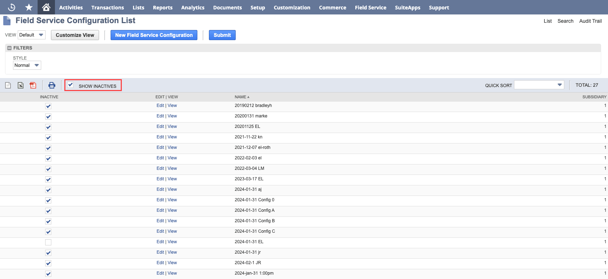Open the Customization menu

pos(292,7)
